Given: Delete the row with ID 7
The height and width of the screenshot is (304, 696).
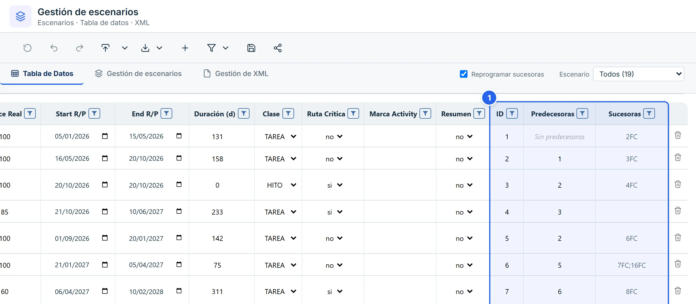Looking at the screenshot, I should tap(678, 291).
